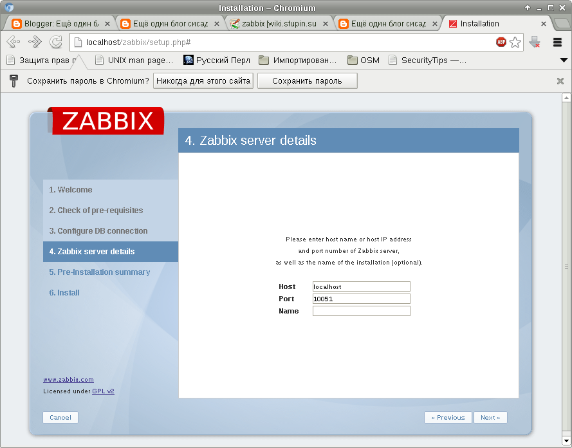Dismiss the save password bar

pos(560,81)
